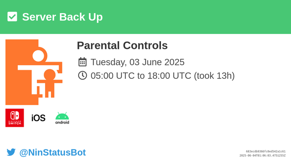Click the iOS platform icon

pos(38,118)
